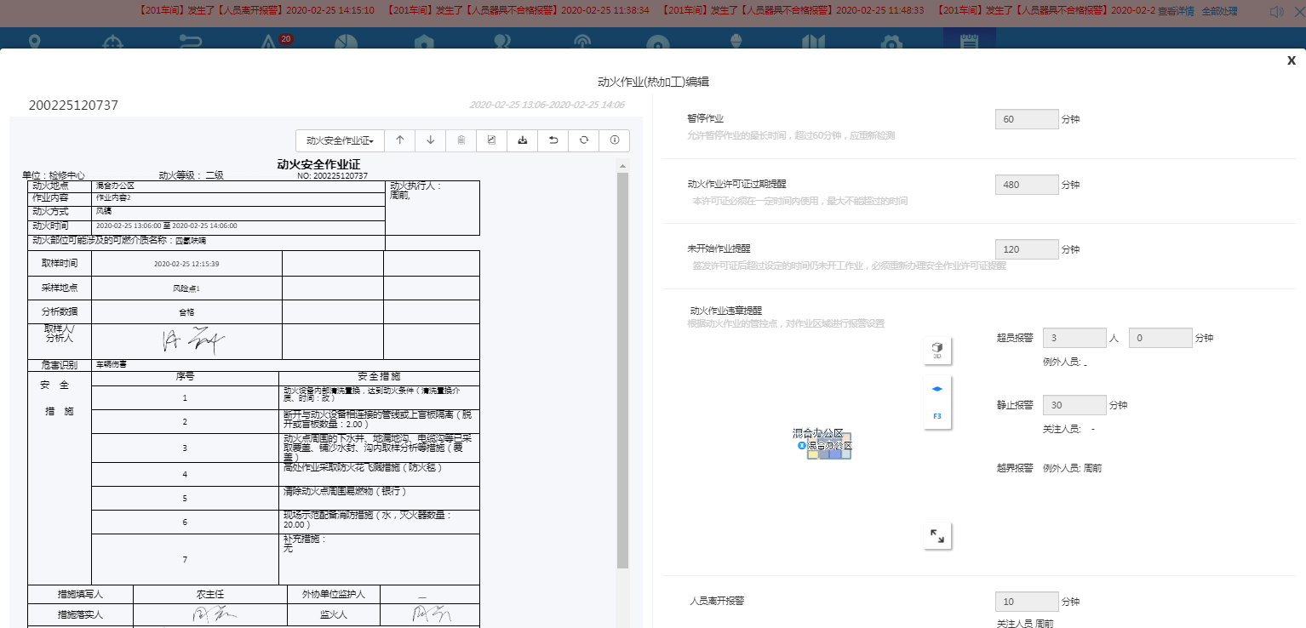Click the refresh icon in document toolbar
The width and height of the screenshot is (1306, 628).
pyautogui.click(x=583, y=140)
